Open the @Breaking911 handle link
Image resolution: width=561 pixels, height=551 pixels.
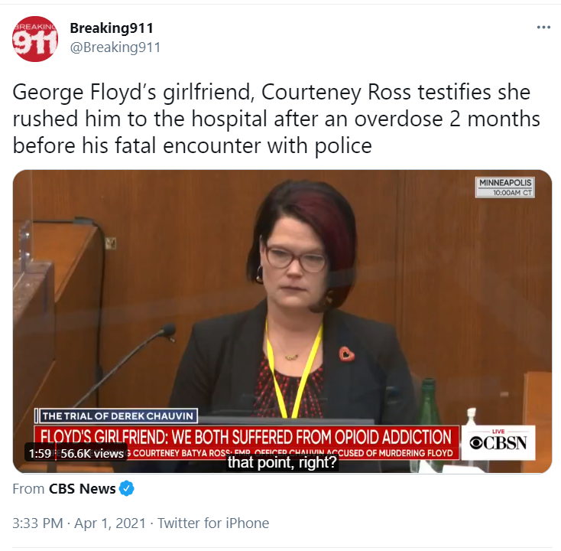coord(115,47)
